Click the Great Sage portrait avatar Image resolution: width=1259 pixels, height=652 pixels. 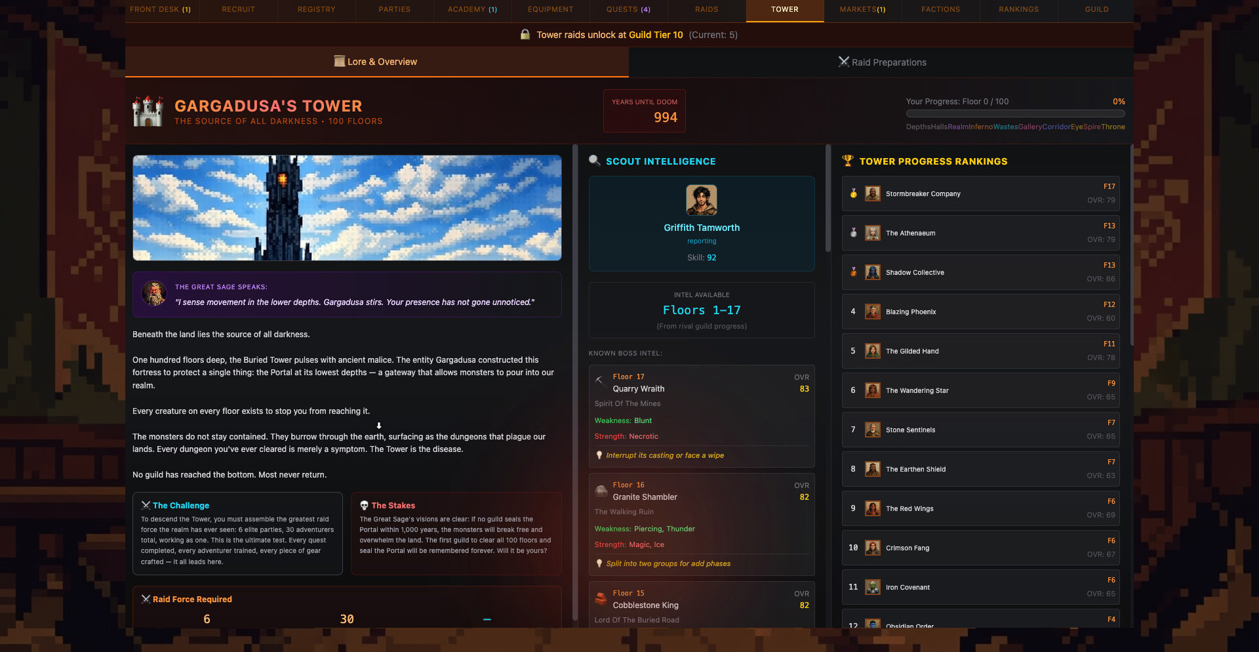[x=154, y=294]
